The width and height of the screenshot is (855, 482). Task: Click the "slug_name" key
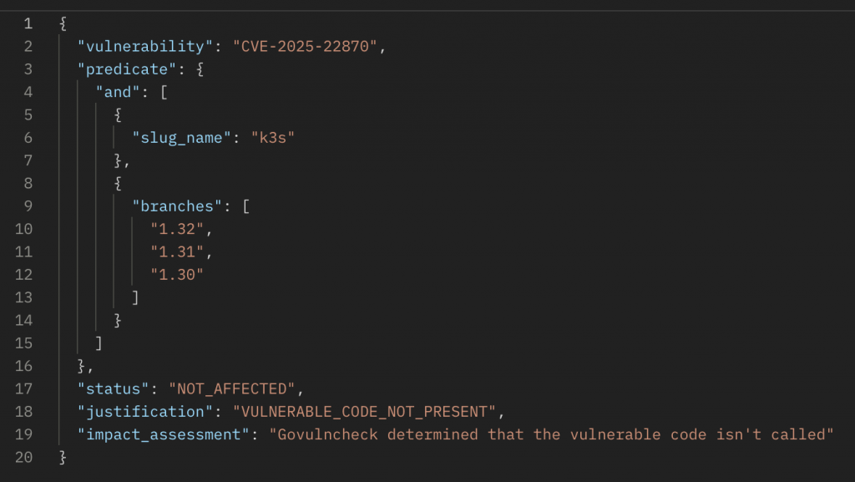point(181,137)
